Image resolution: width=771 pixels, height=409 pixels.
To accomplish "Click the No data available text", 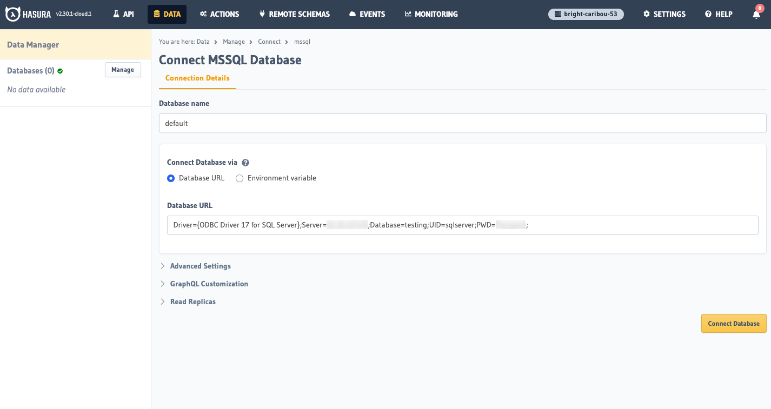I will pyautogui.click(x=36, y=90).
